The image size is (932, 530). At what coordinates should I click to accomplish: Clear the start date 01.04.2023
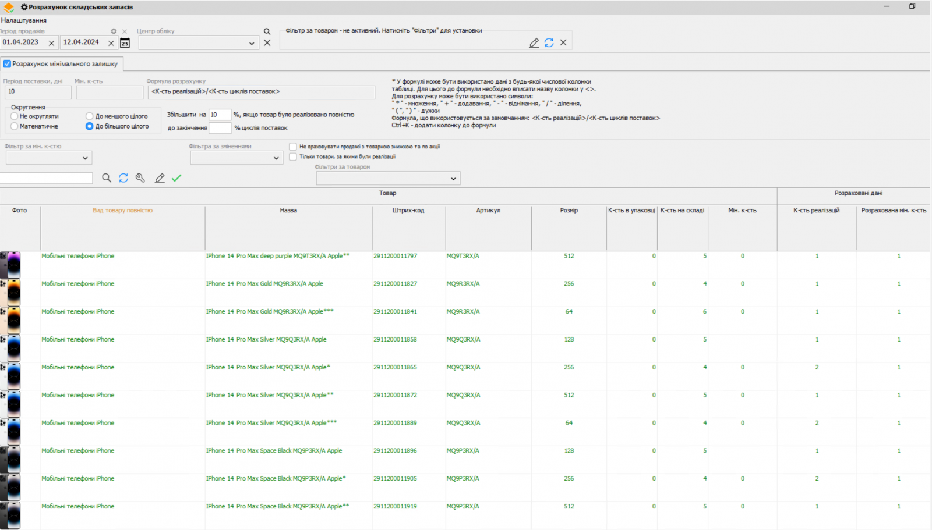(x=51, y=43)
